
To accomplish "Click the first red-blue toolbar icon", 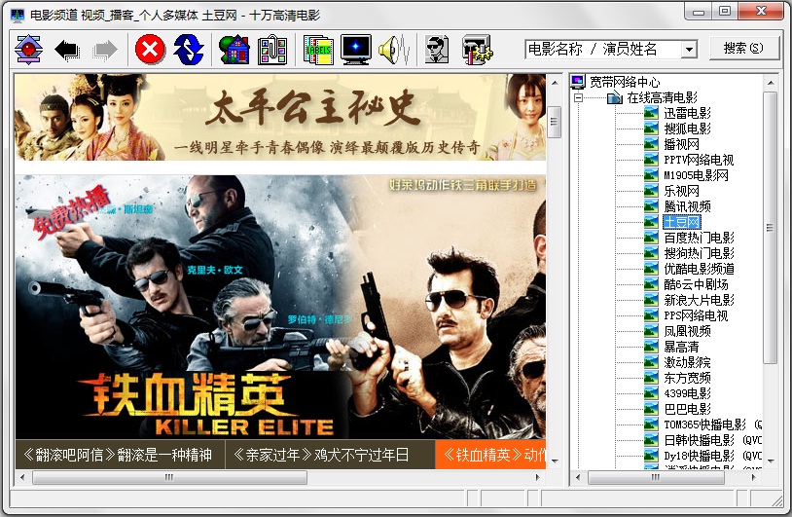I will tap(29, 50).
